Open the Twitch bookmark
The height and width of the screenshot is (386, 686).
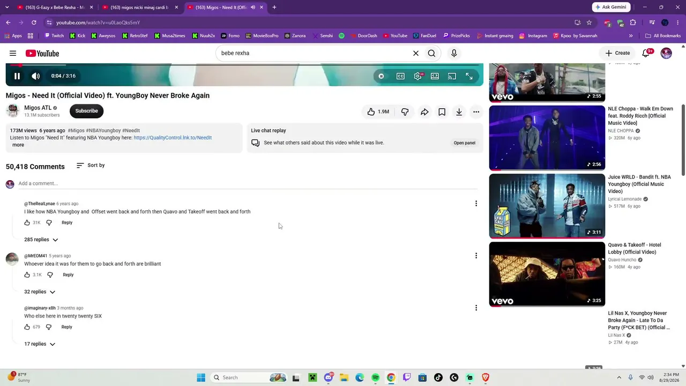[x=54, y=36]
